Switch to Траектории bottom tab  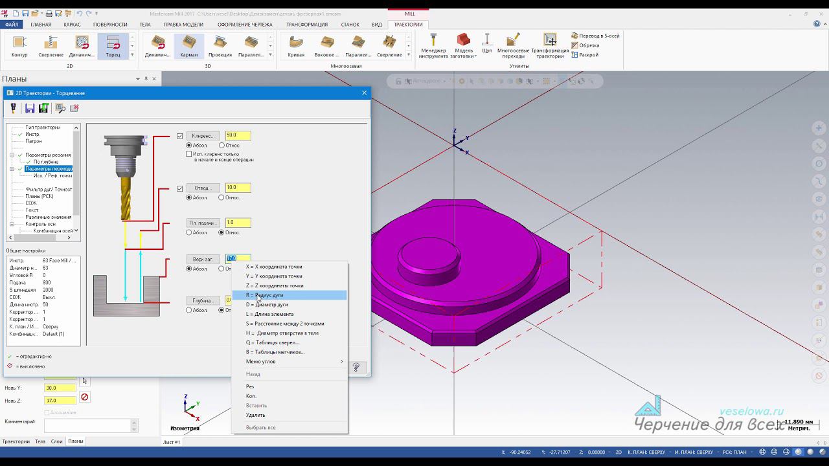[16, 441]
